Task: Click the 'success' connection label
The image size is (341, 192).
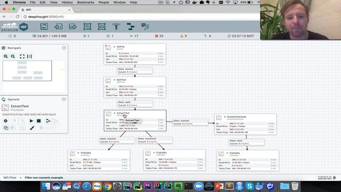Action: (x=135, y=70)
